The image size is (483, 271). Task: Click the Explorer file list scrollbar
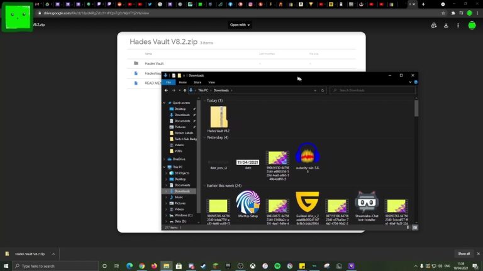pyautogui.click(x=416, y=108)
